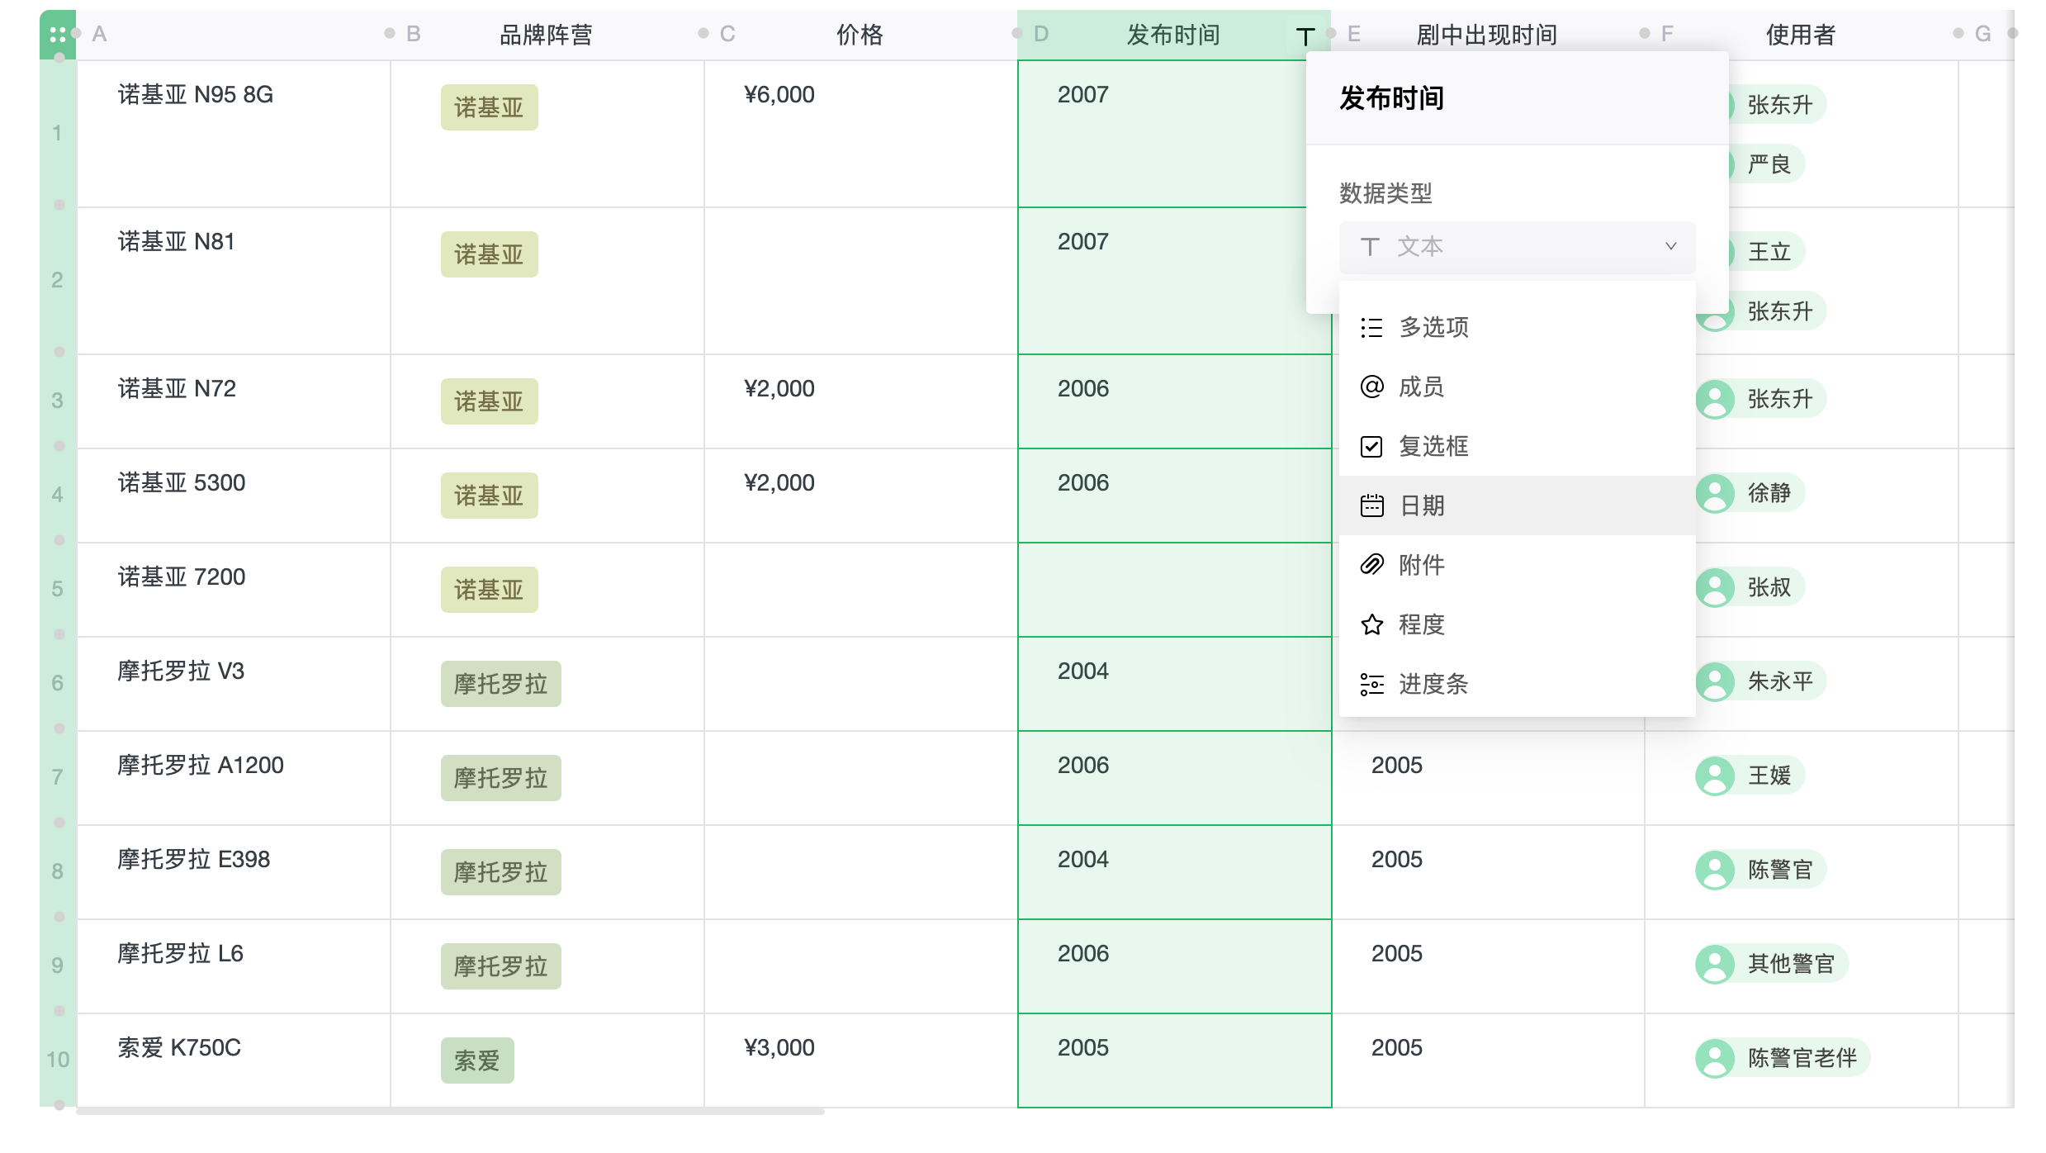Viewport: 2046px width, 1153px height.
Task: Click user chip 陈警官
Action: [x=1760, y=871]
